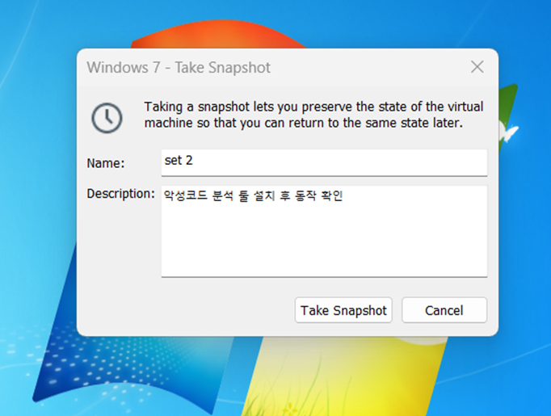
Task: Click the 'Description:' label
Action: point(120,194)
